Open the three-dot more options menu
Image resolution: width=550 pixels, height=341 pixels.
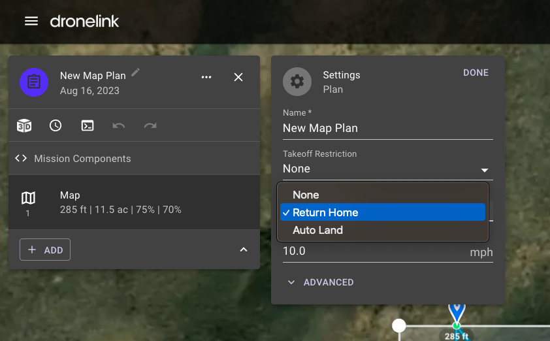[x=206, y=77]
